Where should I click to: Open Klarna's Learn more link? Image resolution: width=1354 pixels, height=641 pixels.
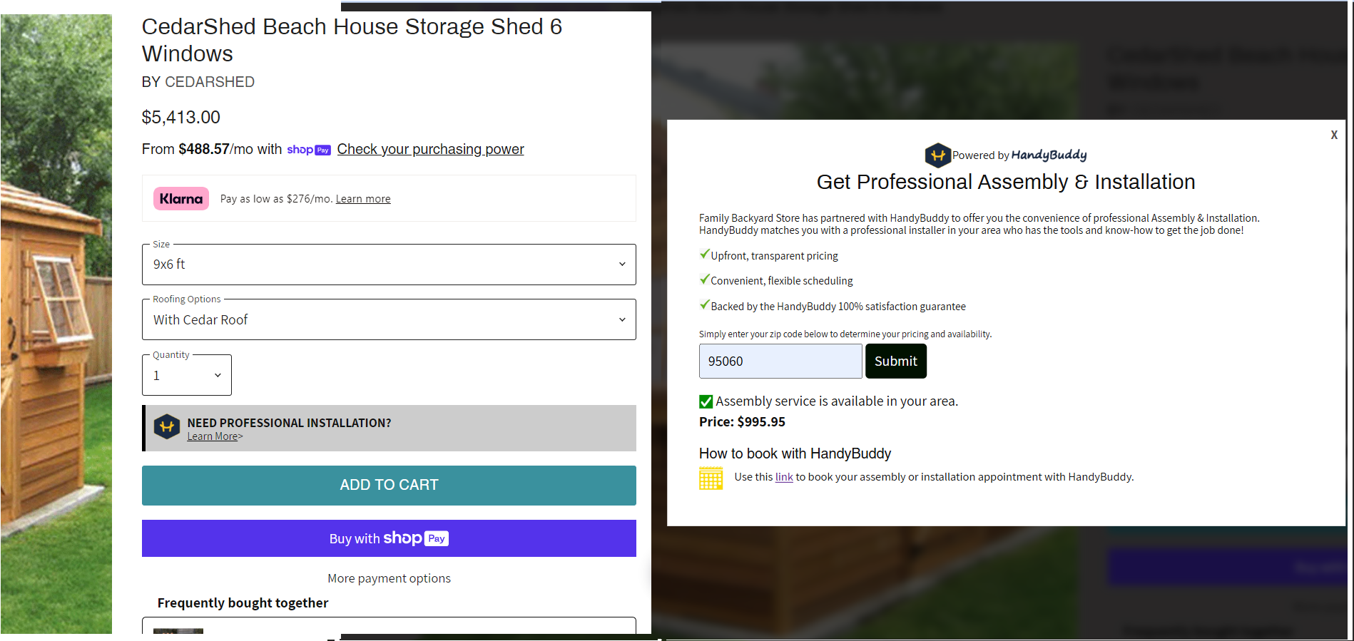click(363, 199)
